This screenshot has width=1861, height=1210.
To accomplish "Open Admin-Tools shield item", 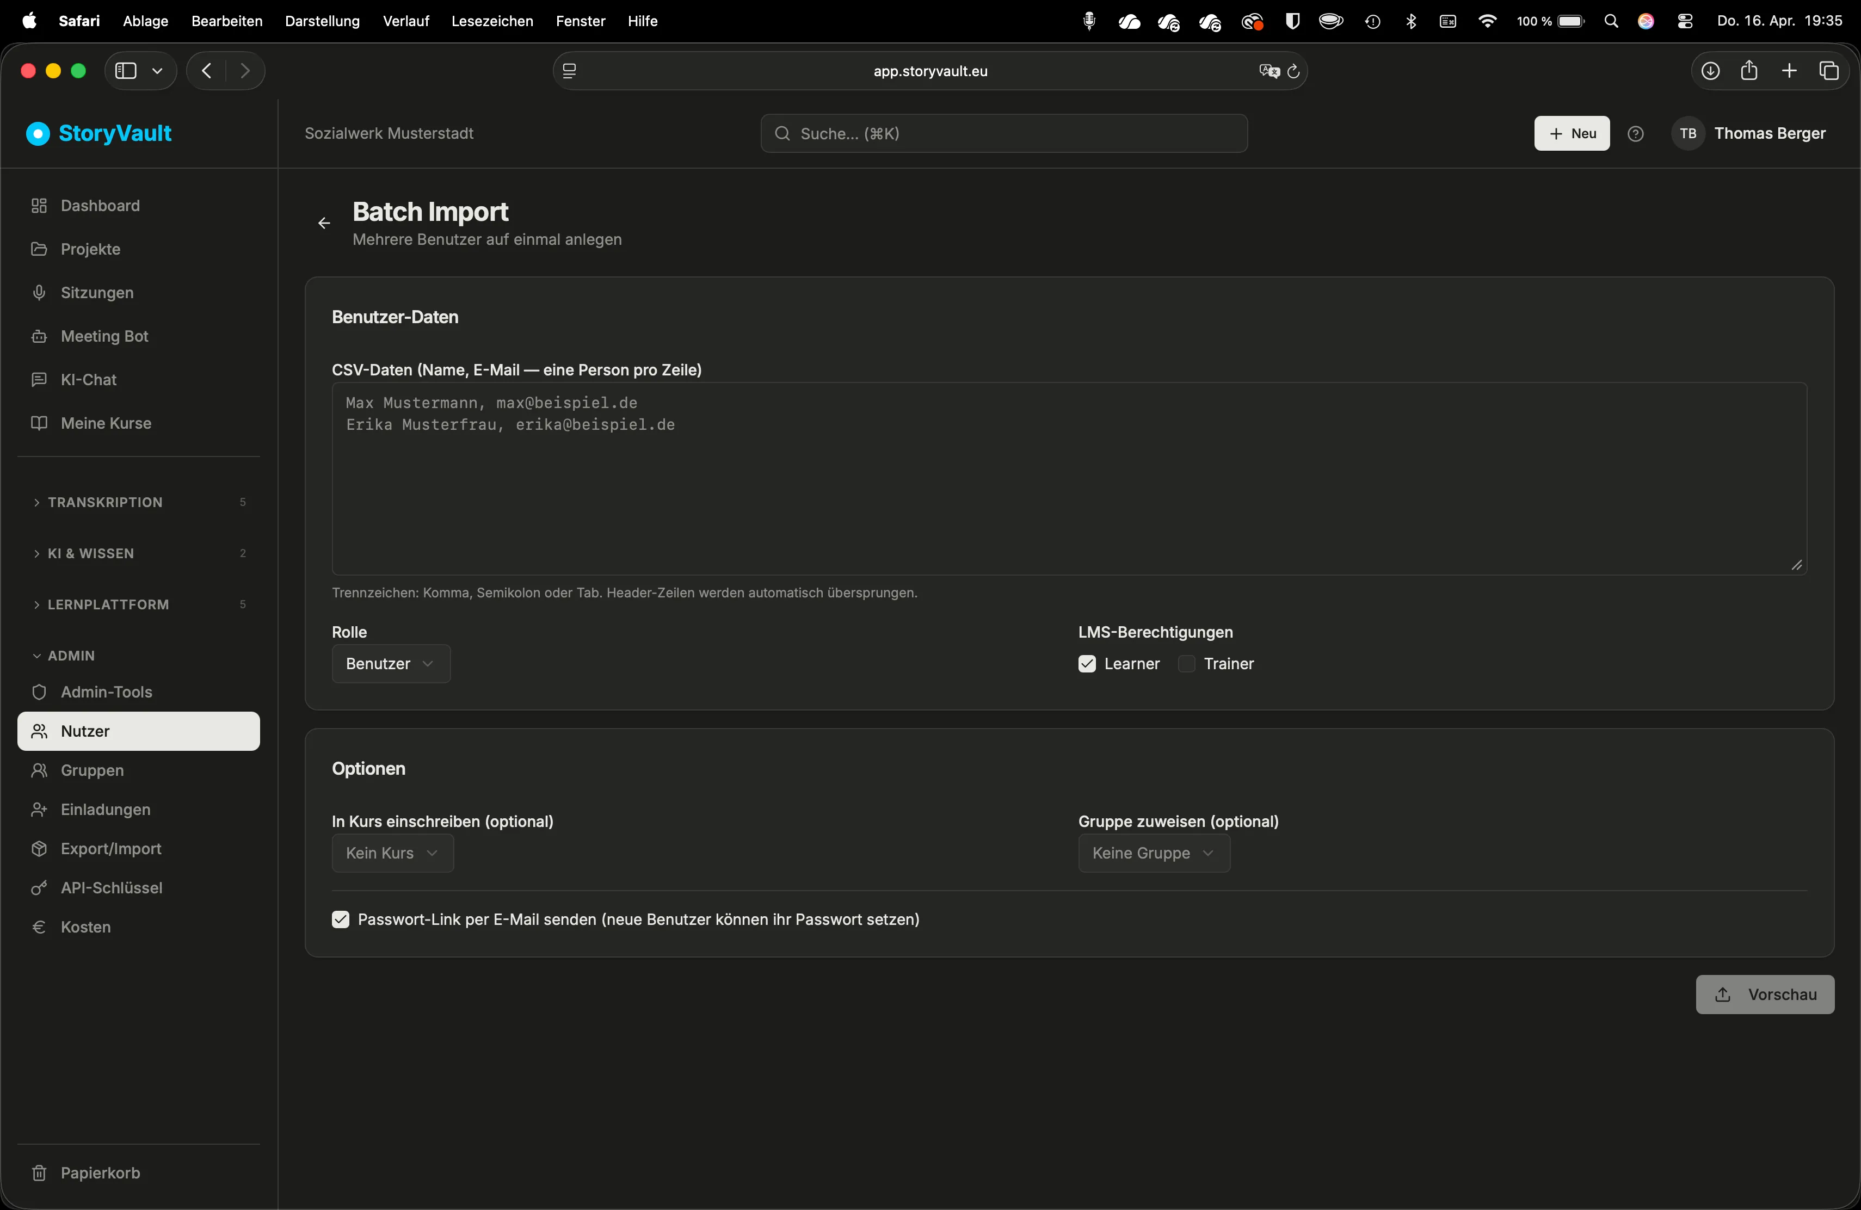I will [x=138, y=692].
